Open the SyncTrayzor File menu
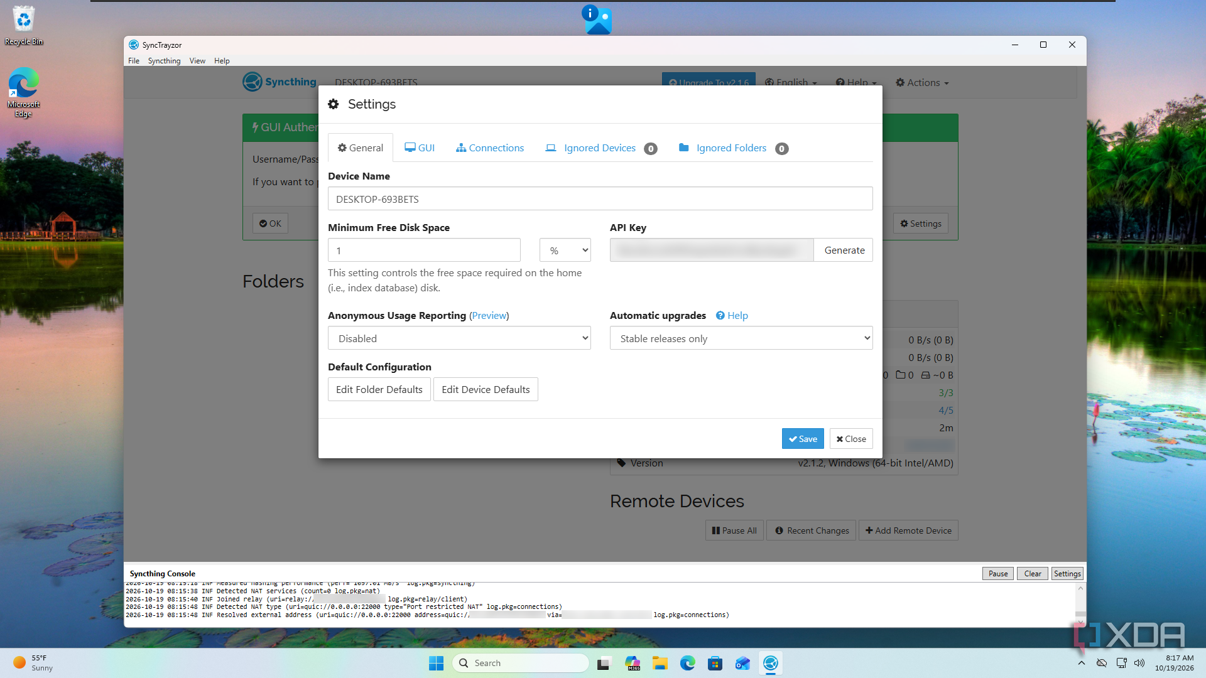1206x678 pixels. click(x=134, y=61)
